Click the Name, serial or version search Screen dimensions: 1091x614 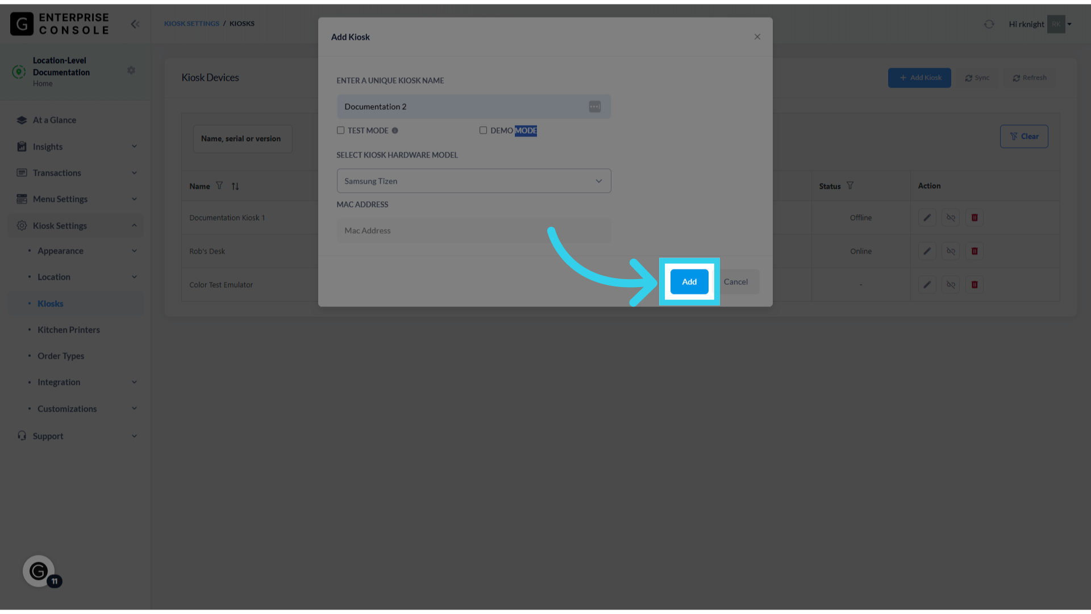point(243,139)
